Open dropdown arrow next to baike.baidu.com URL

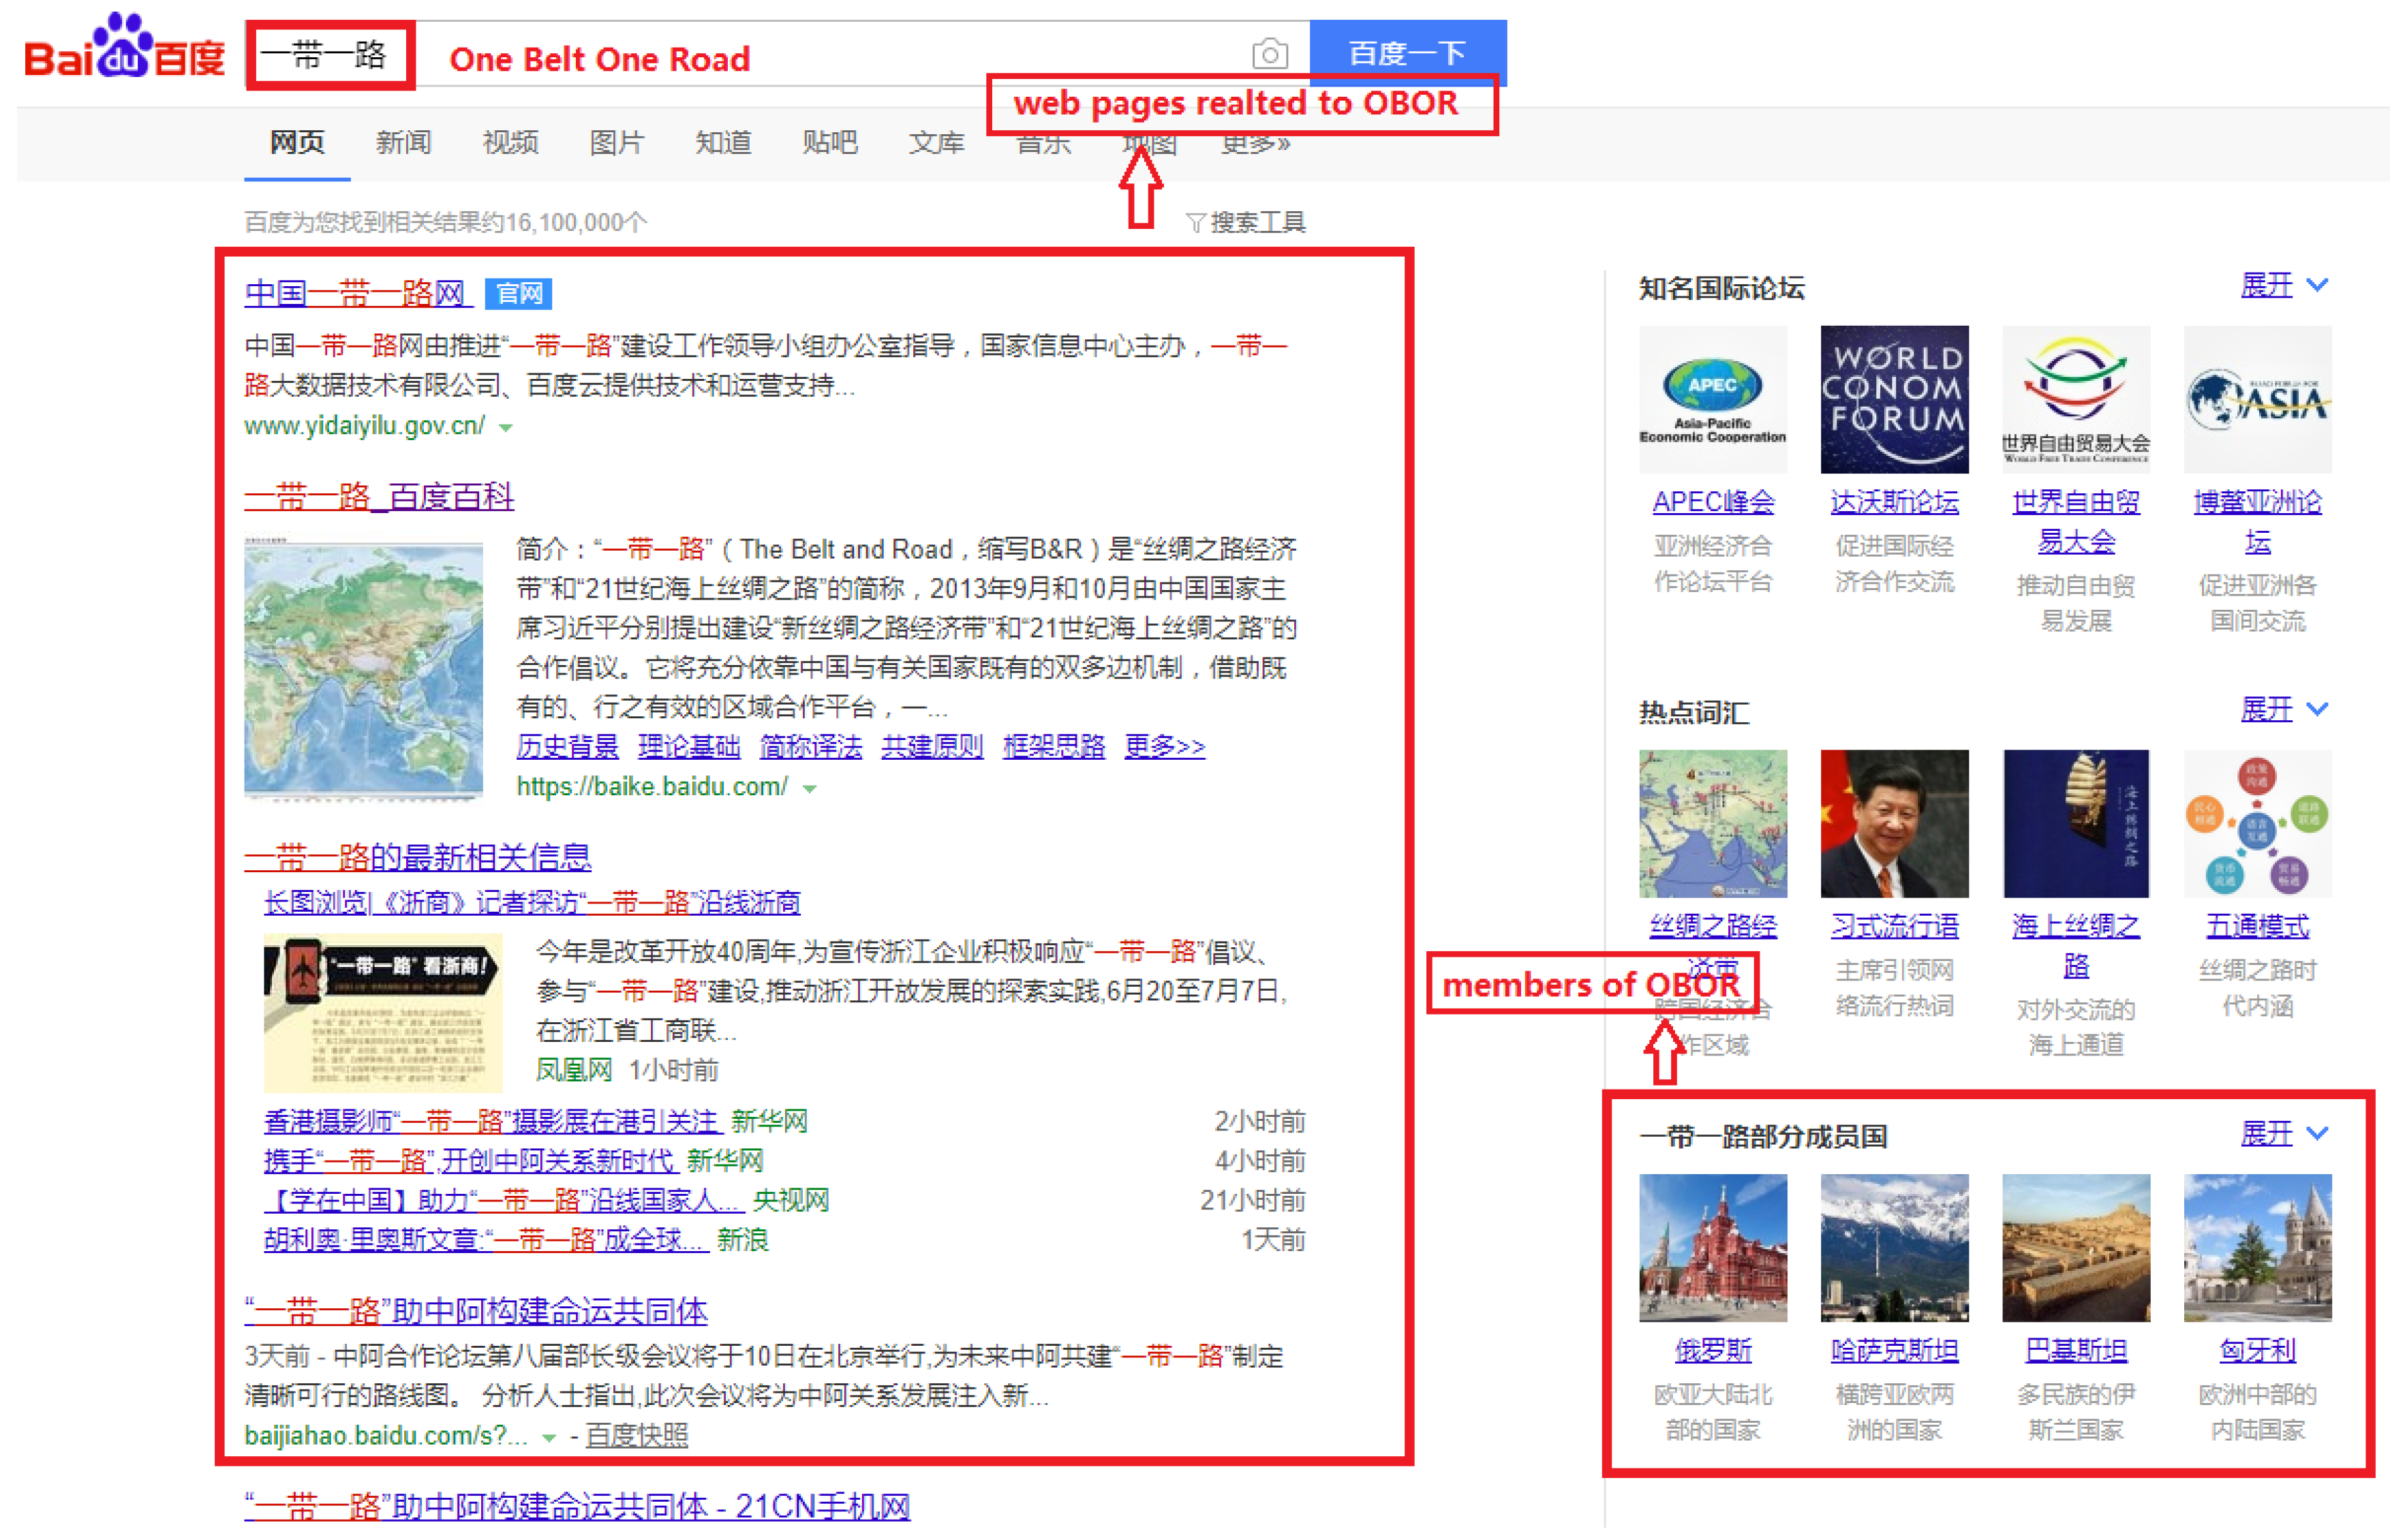pos(809,789)
